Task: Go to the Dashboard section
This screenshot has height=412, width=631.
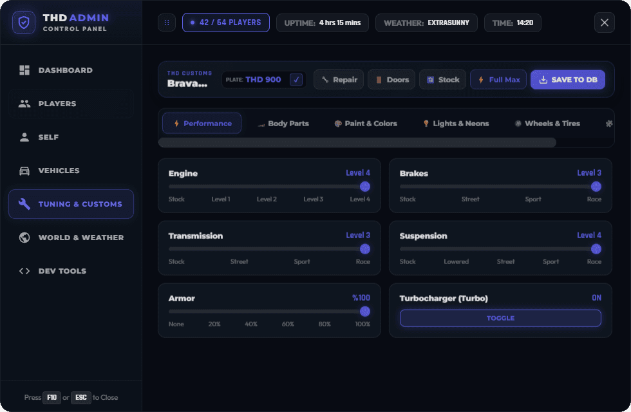Action: click(x=71, y=70)
